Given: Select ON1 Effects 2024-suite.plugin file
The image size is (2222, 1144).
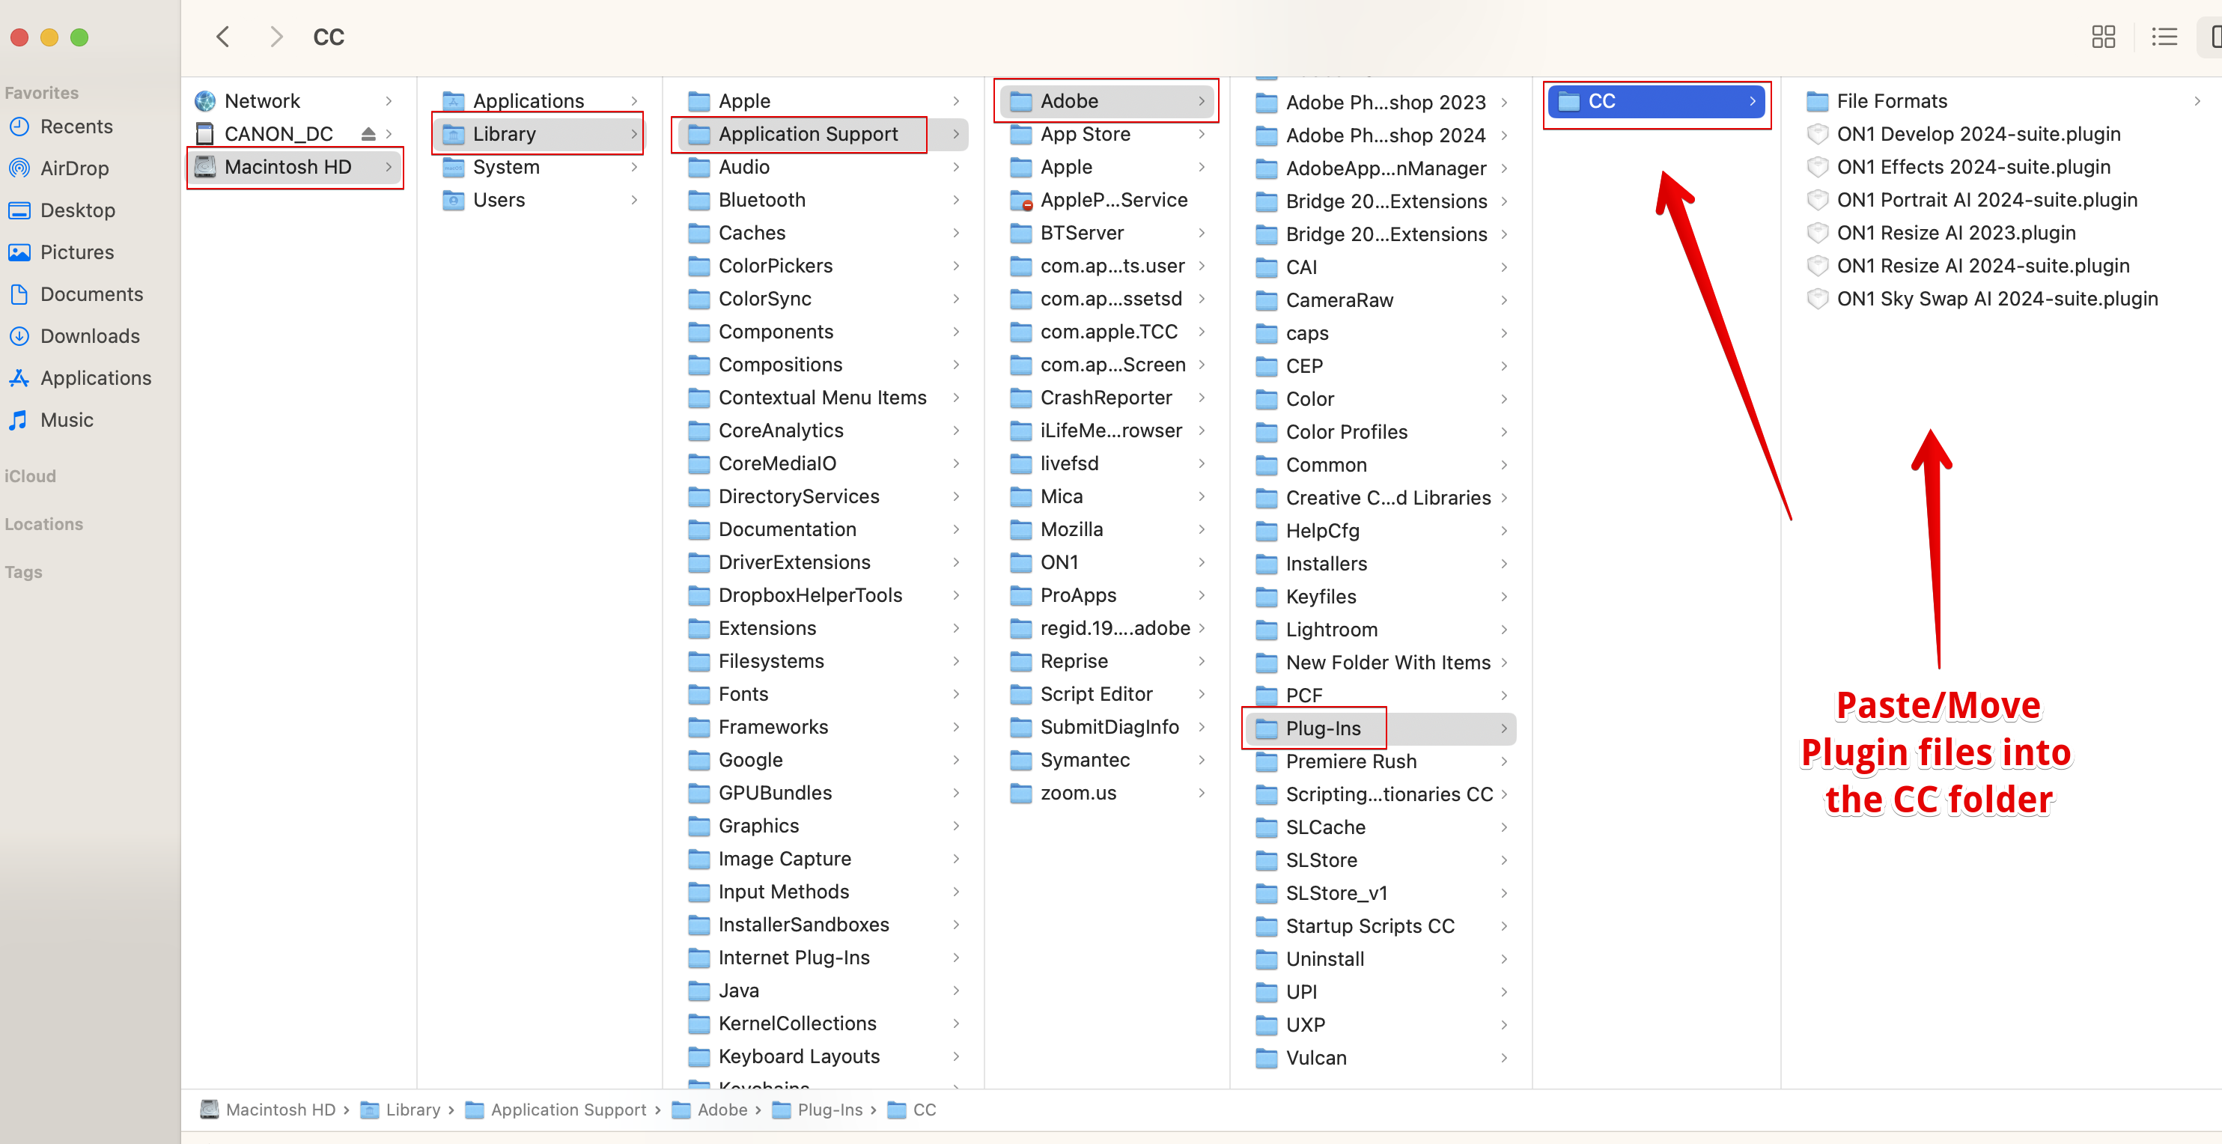Looking at the screenshot, I should [1973, 166].
